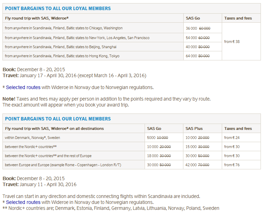Viewport: 263px width, 213px height.
Task: Click the 'Travel can start in any direction' line
Action: point(101,196)
